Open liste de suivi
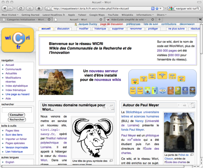203x168 pixels. click(151, 24)
